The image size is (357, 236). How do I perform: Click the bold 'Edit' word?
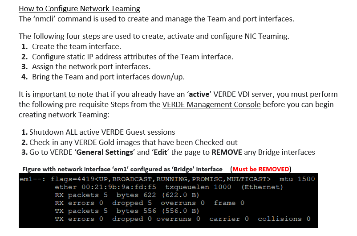pos(160,152)
